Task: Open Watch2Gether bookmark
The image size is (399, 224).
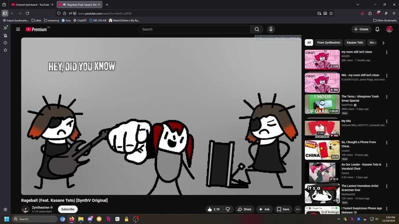Action: tap(124, 21)
